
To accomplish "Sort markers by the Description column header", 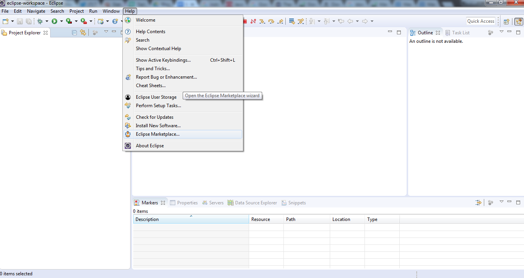I will (191, 219).
